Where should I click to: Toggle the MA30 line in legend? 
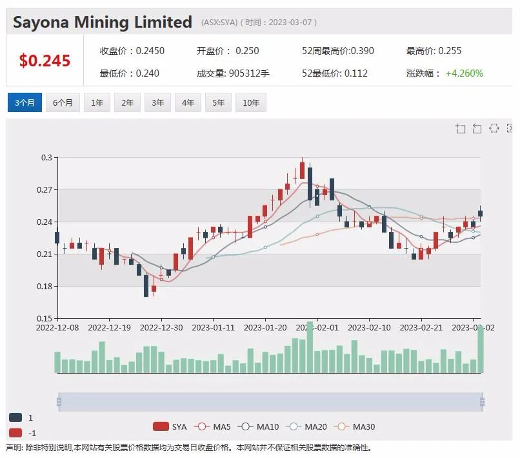(354, 426)
